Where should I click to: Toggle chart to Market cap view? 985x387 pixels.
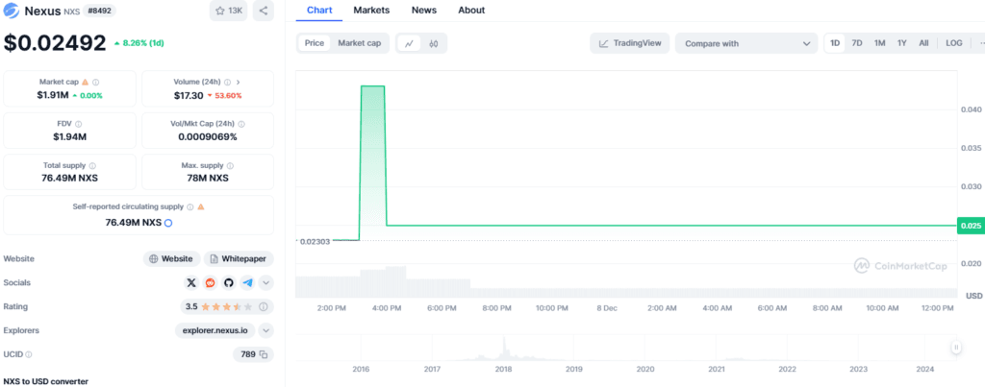point(360,43)
